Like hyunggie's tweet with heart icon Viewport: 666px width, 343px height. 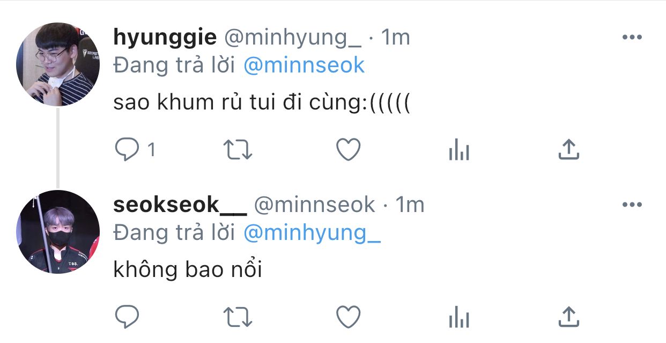[348, 150]
